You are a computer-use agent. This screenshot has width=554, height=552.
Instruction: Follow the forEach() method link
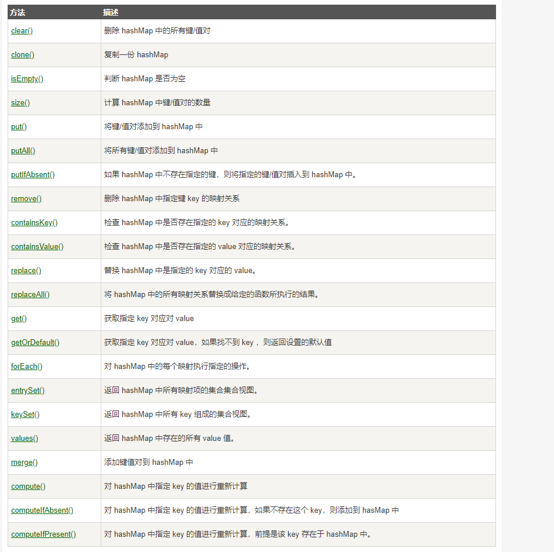click(27, 367)
